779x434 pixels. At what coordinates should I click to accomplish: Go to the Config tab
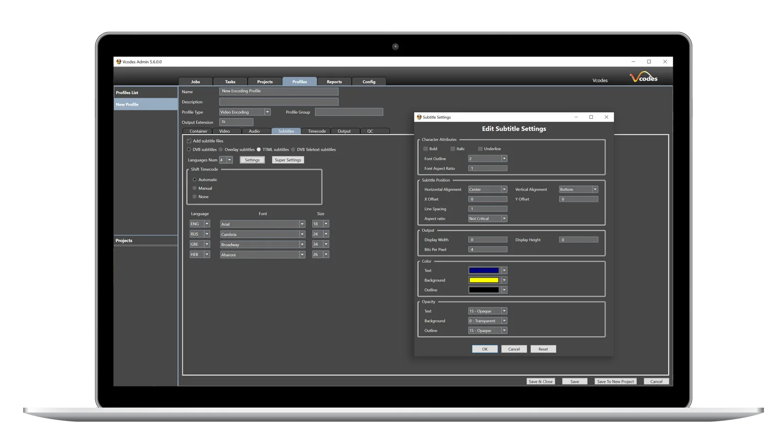[369, 82]
